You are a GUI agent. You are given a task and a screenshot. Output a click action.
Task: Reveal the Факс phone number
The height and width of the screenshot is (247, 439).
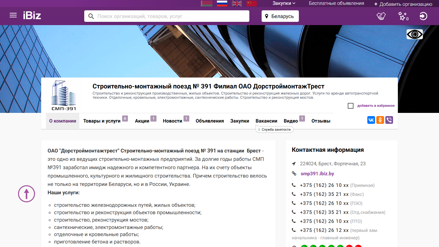tap(324, 194)
